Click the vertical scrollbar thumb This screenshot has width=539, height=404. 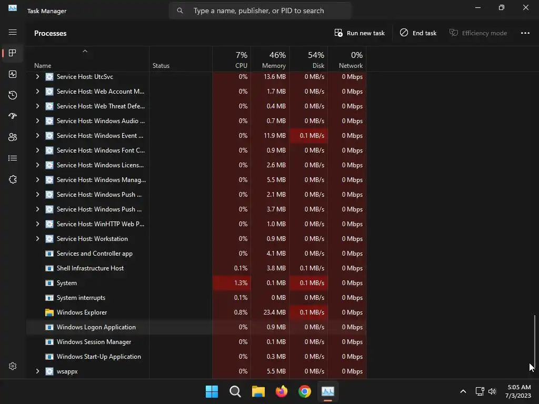(535, 340)
